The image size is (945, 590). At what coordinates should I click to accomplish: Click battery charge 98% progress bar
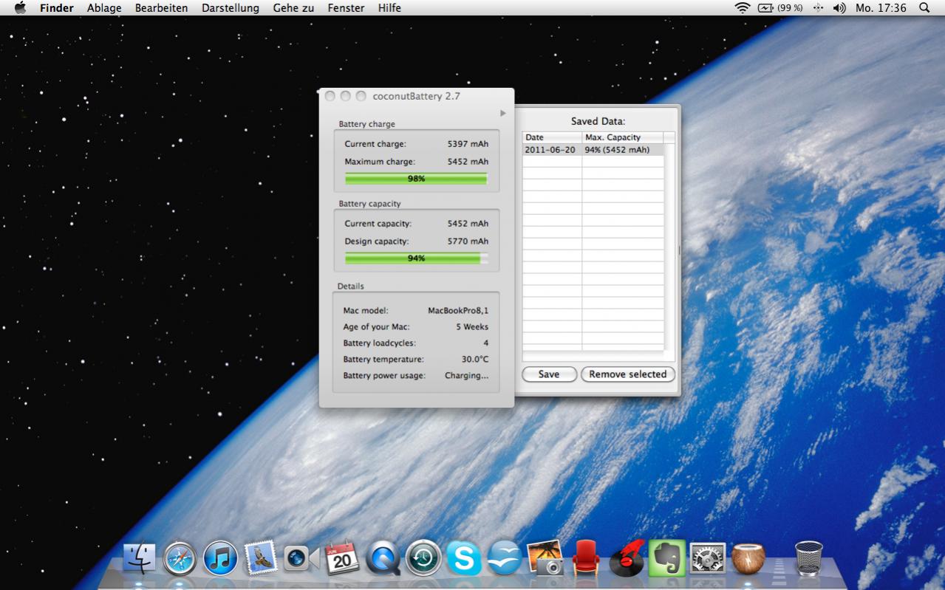[x=416, y=179]
